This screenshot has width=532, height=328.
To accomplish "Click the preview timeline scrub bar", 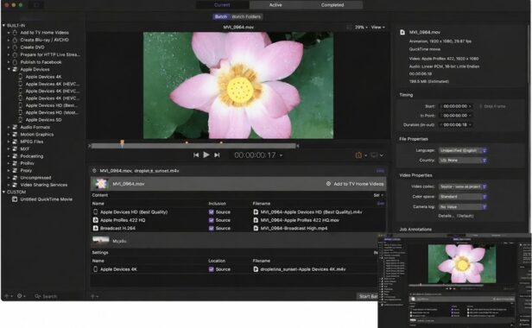I will [193, 146].
